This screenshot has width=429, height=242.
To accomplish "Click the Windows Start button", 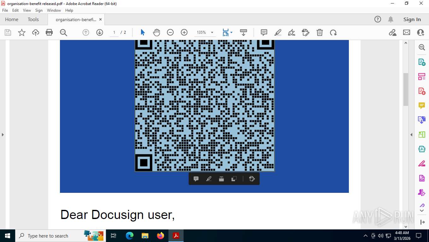I will (x=7, y=236).
